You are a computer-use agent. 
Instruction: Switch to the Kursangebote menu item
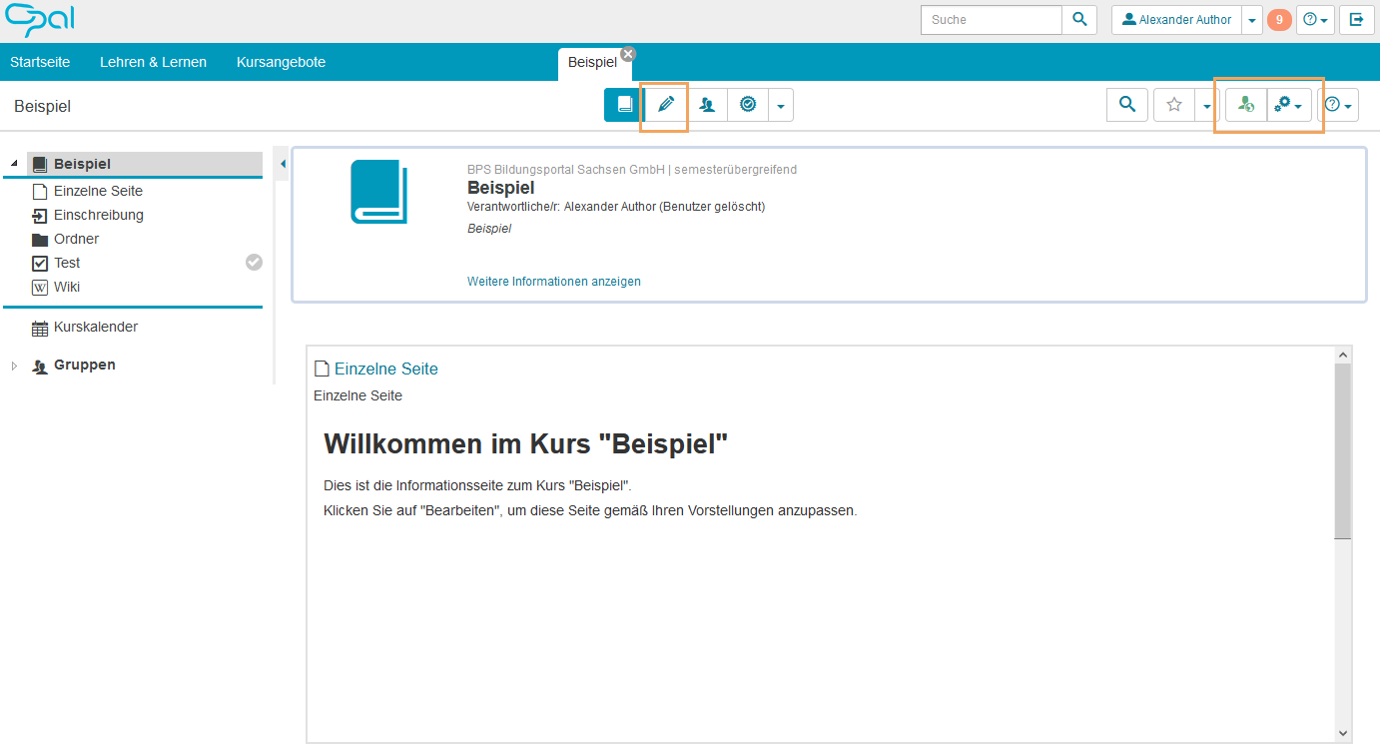[281, 62]
